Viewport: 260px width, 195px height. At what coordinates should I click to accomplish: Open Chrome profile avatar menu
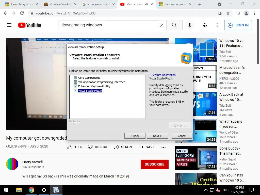point(246,13)
